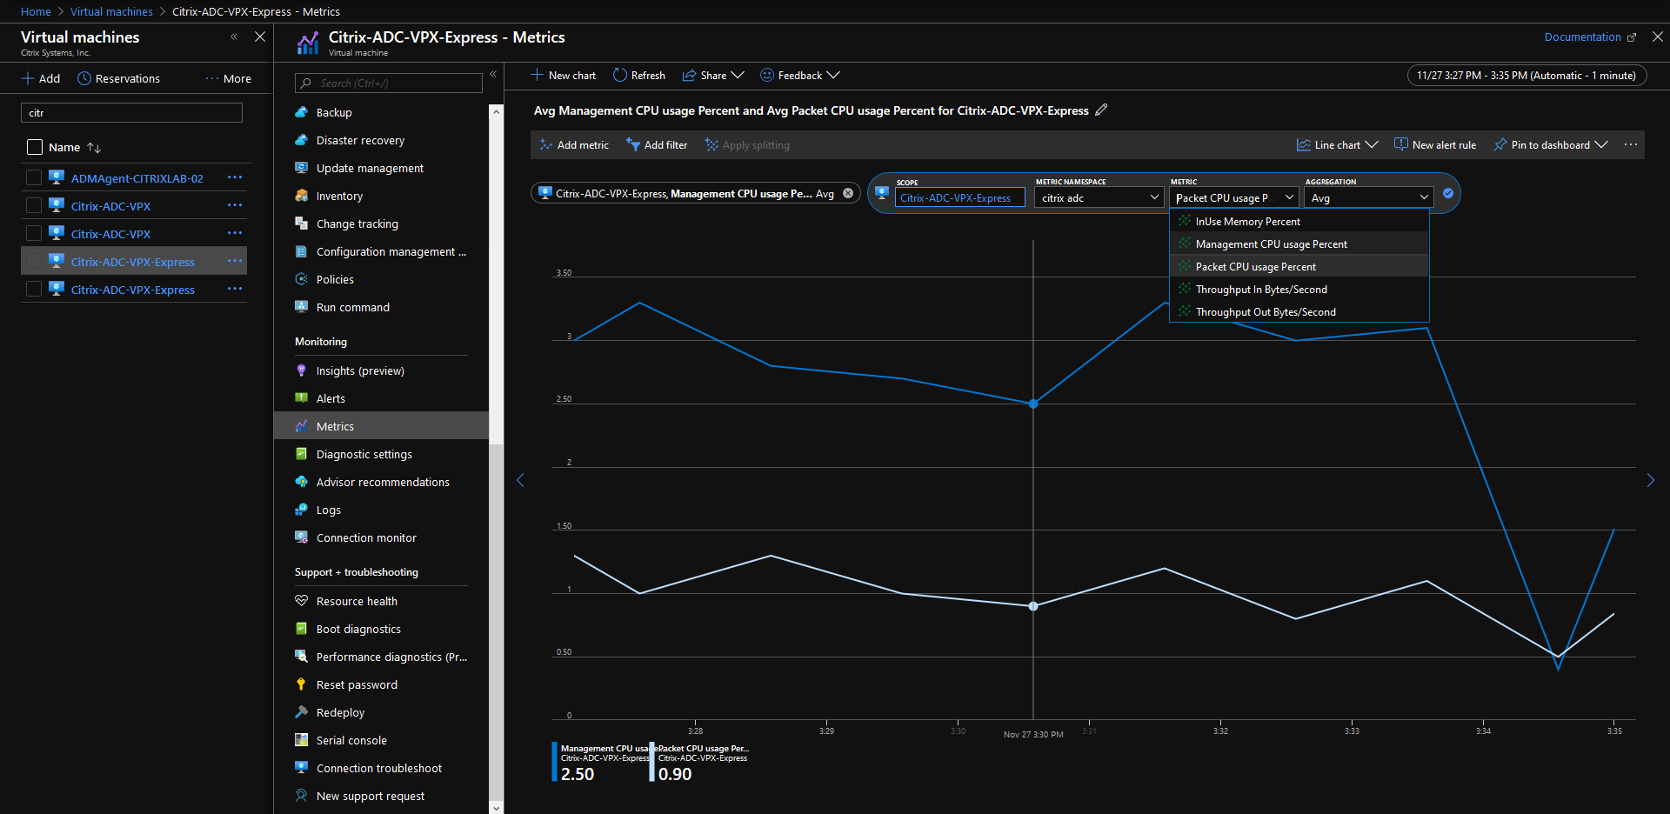Viewport: 1670px width, 814px height.
Task: Click the Management CPU usage legend color bar
Action: 554,762
